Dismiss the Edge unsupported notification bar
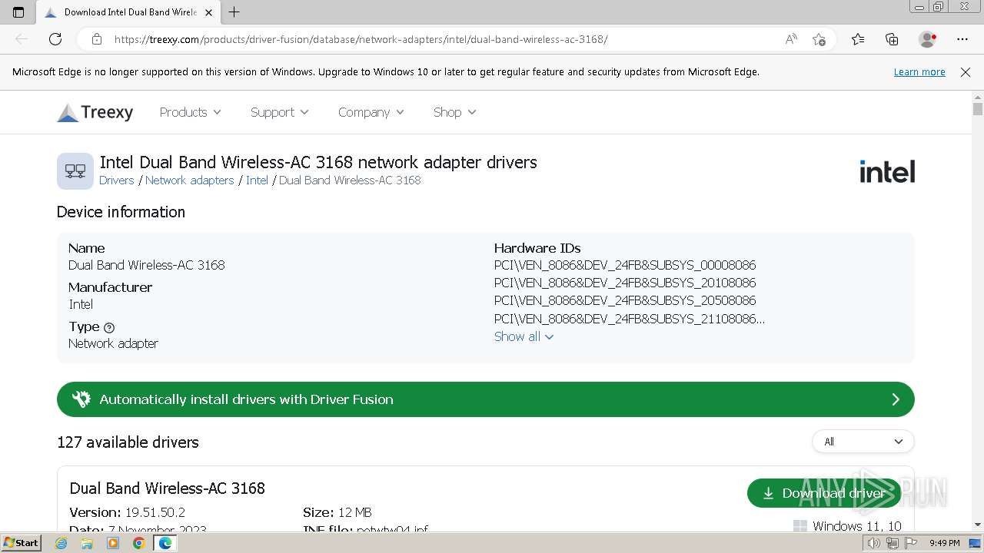 [966, 72]
